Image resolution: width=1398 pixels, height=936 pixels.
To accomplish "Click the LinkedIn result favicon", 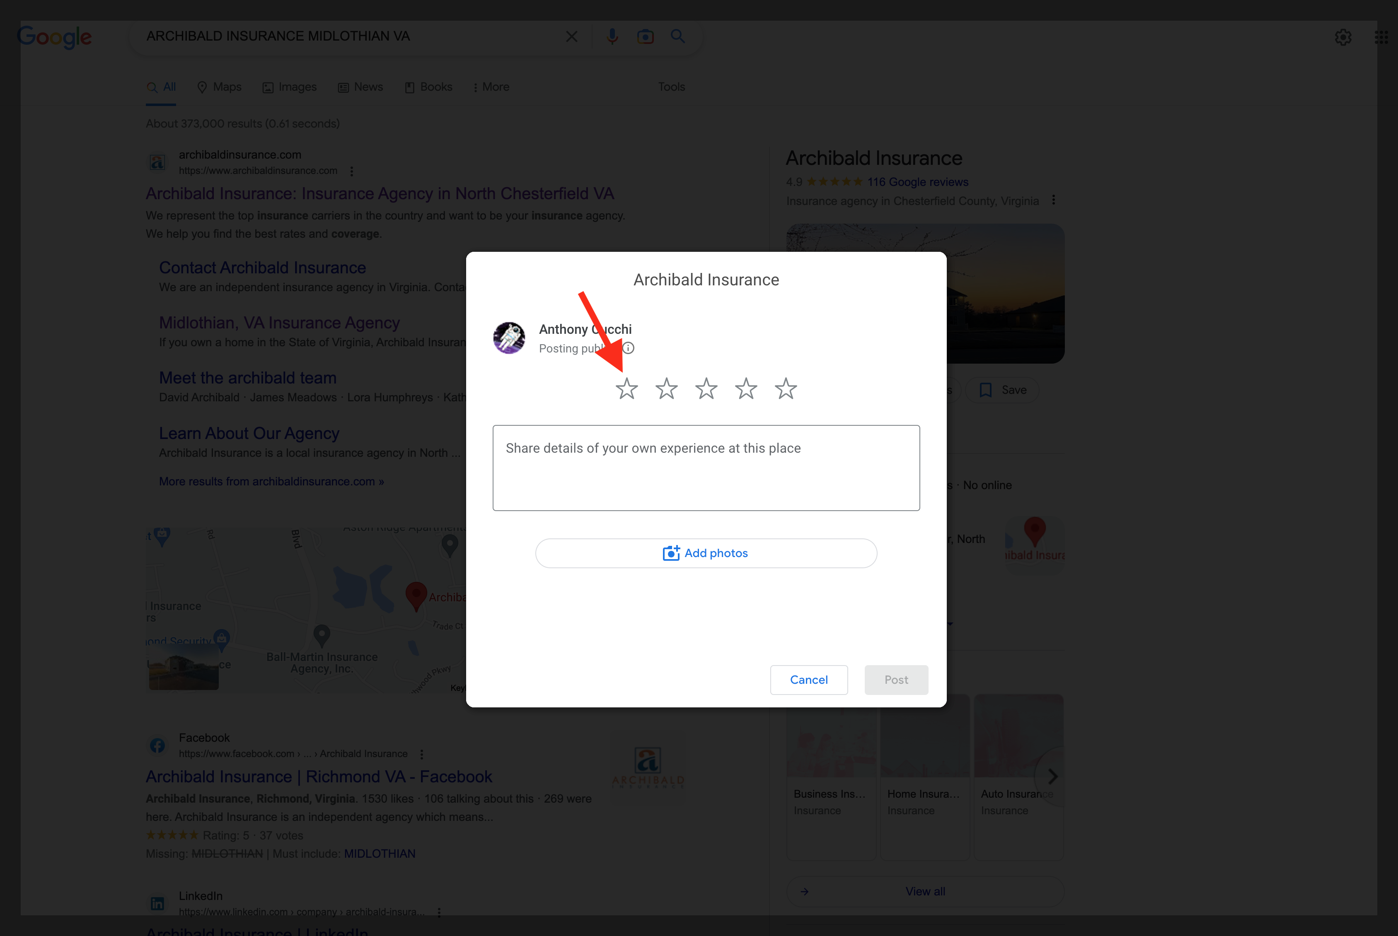I will point(157,904).
